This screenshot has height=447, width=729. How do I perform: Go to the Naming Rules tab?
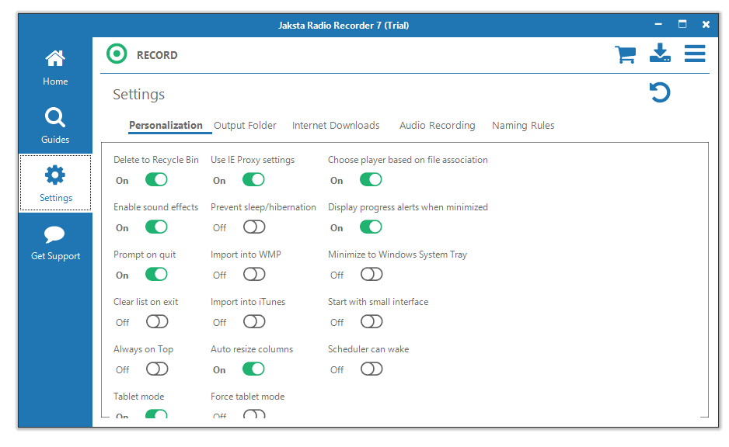point(523,126)
